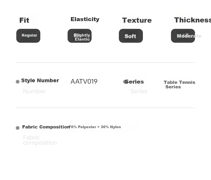
Task: Click the Fit heading
Action: point(24,20)
